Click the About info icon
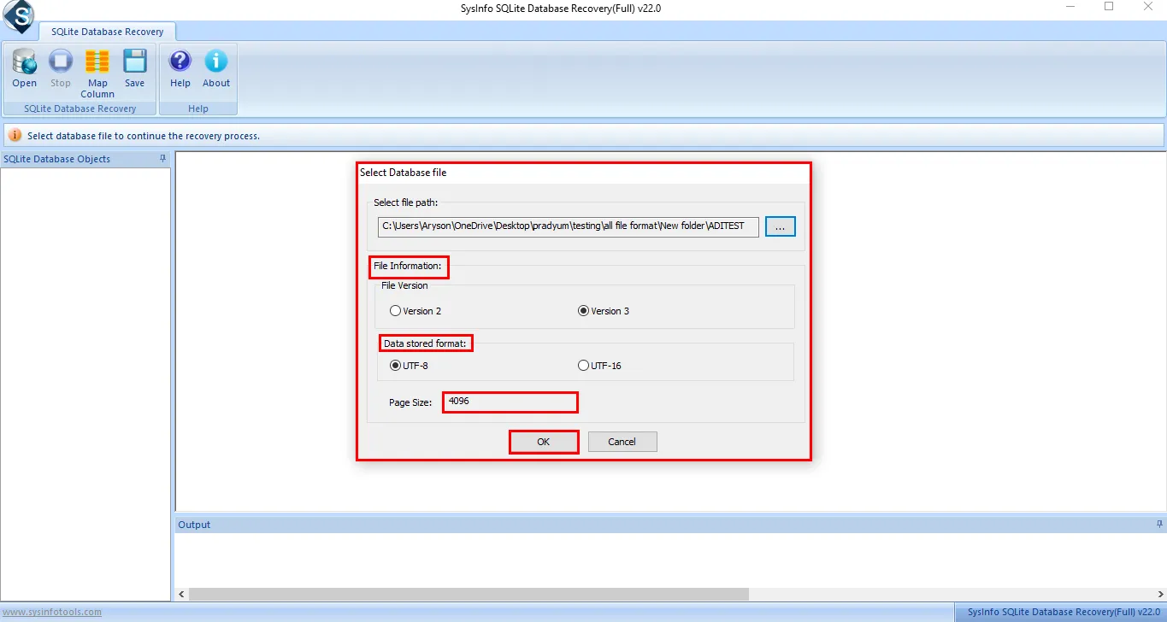The height and width of the screenshot is (622, 1167). [216, 68]
